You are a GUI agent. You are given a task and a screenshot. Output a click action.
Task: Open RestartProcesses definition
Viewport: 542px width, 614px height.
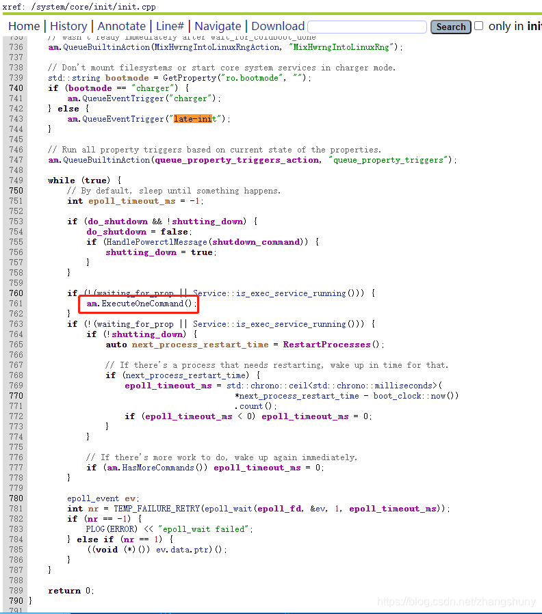point(327,345)
